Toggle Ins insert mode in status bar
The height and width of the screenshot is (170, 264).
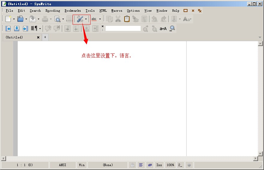(159, 165)
